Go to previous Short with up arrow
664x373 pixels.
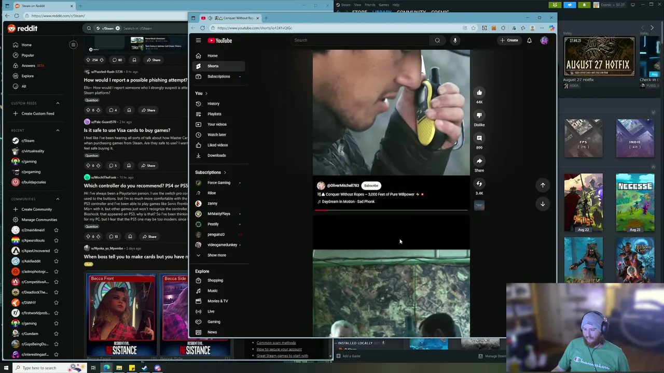(x=543, y=185)
